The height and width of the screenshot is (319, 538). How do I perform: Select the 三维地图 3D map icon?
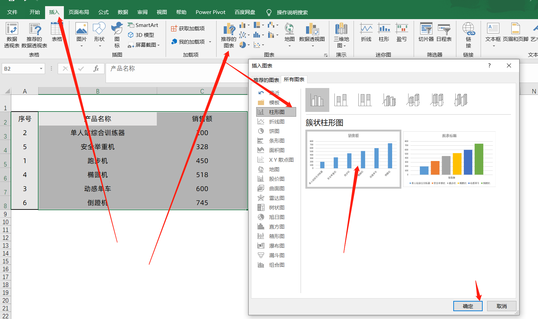point(341,35)
